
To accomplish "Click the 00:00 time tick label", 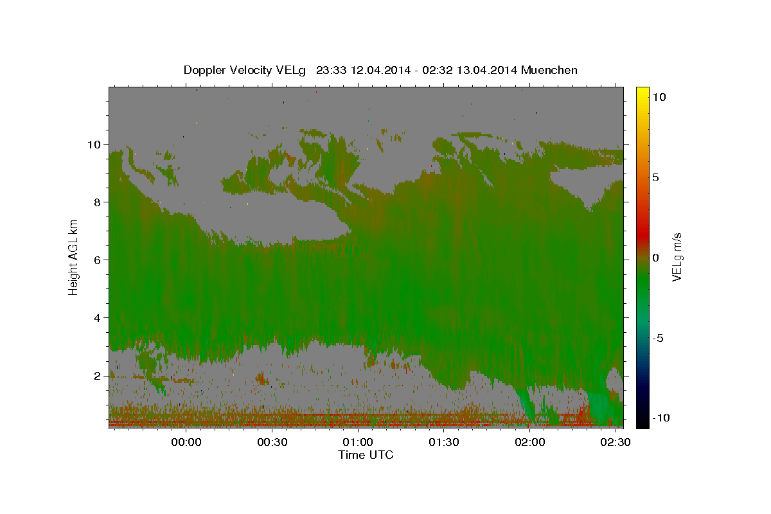I will pyautogui.click(x=186, y=443).
